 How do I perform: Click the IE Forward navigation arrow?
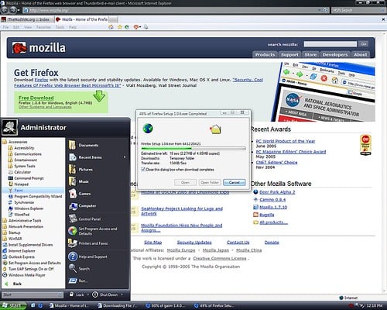[12, 10]
